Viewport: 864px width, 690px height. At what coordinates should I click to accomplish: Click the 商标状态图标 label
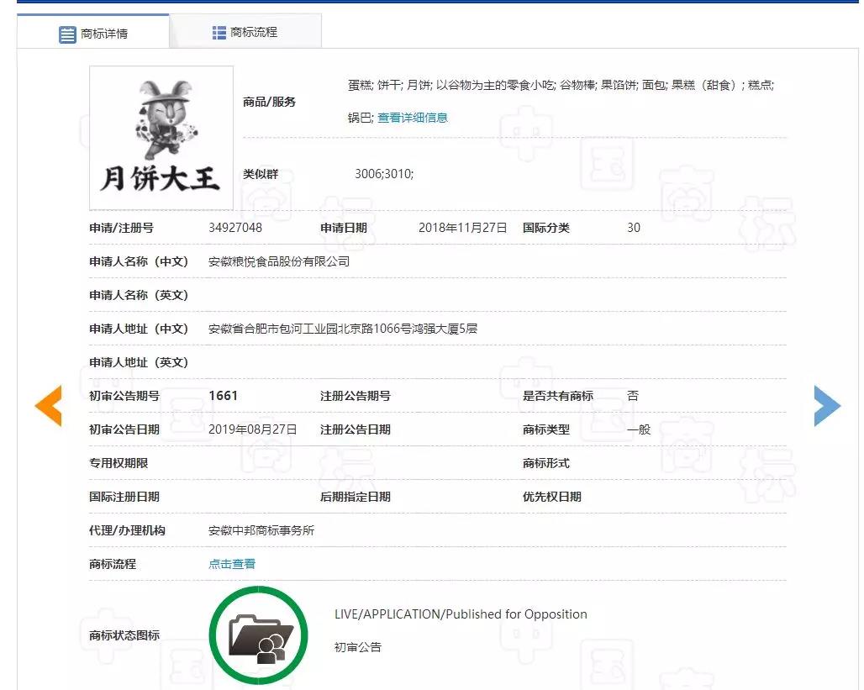click(124, 635)
